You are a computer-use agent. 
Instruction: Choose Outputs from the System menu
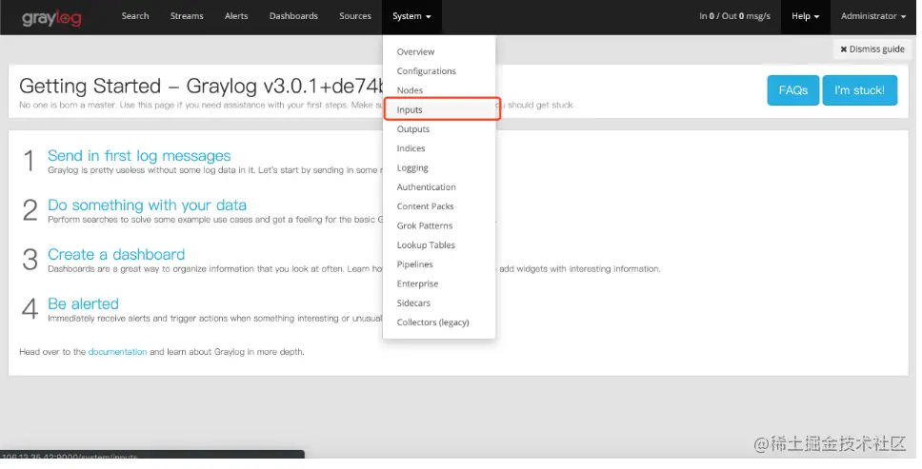439,129
